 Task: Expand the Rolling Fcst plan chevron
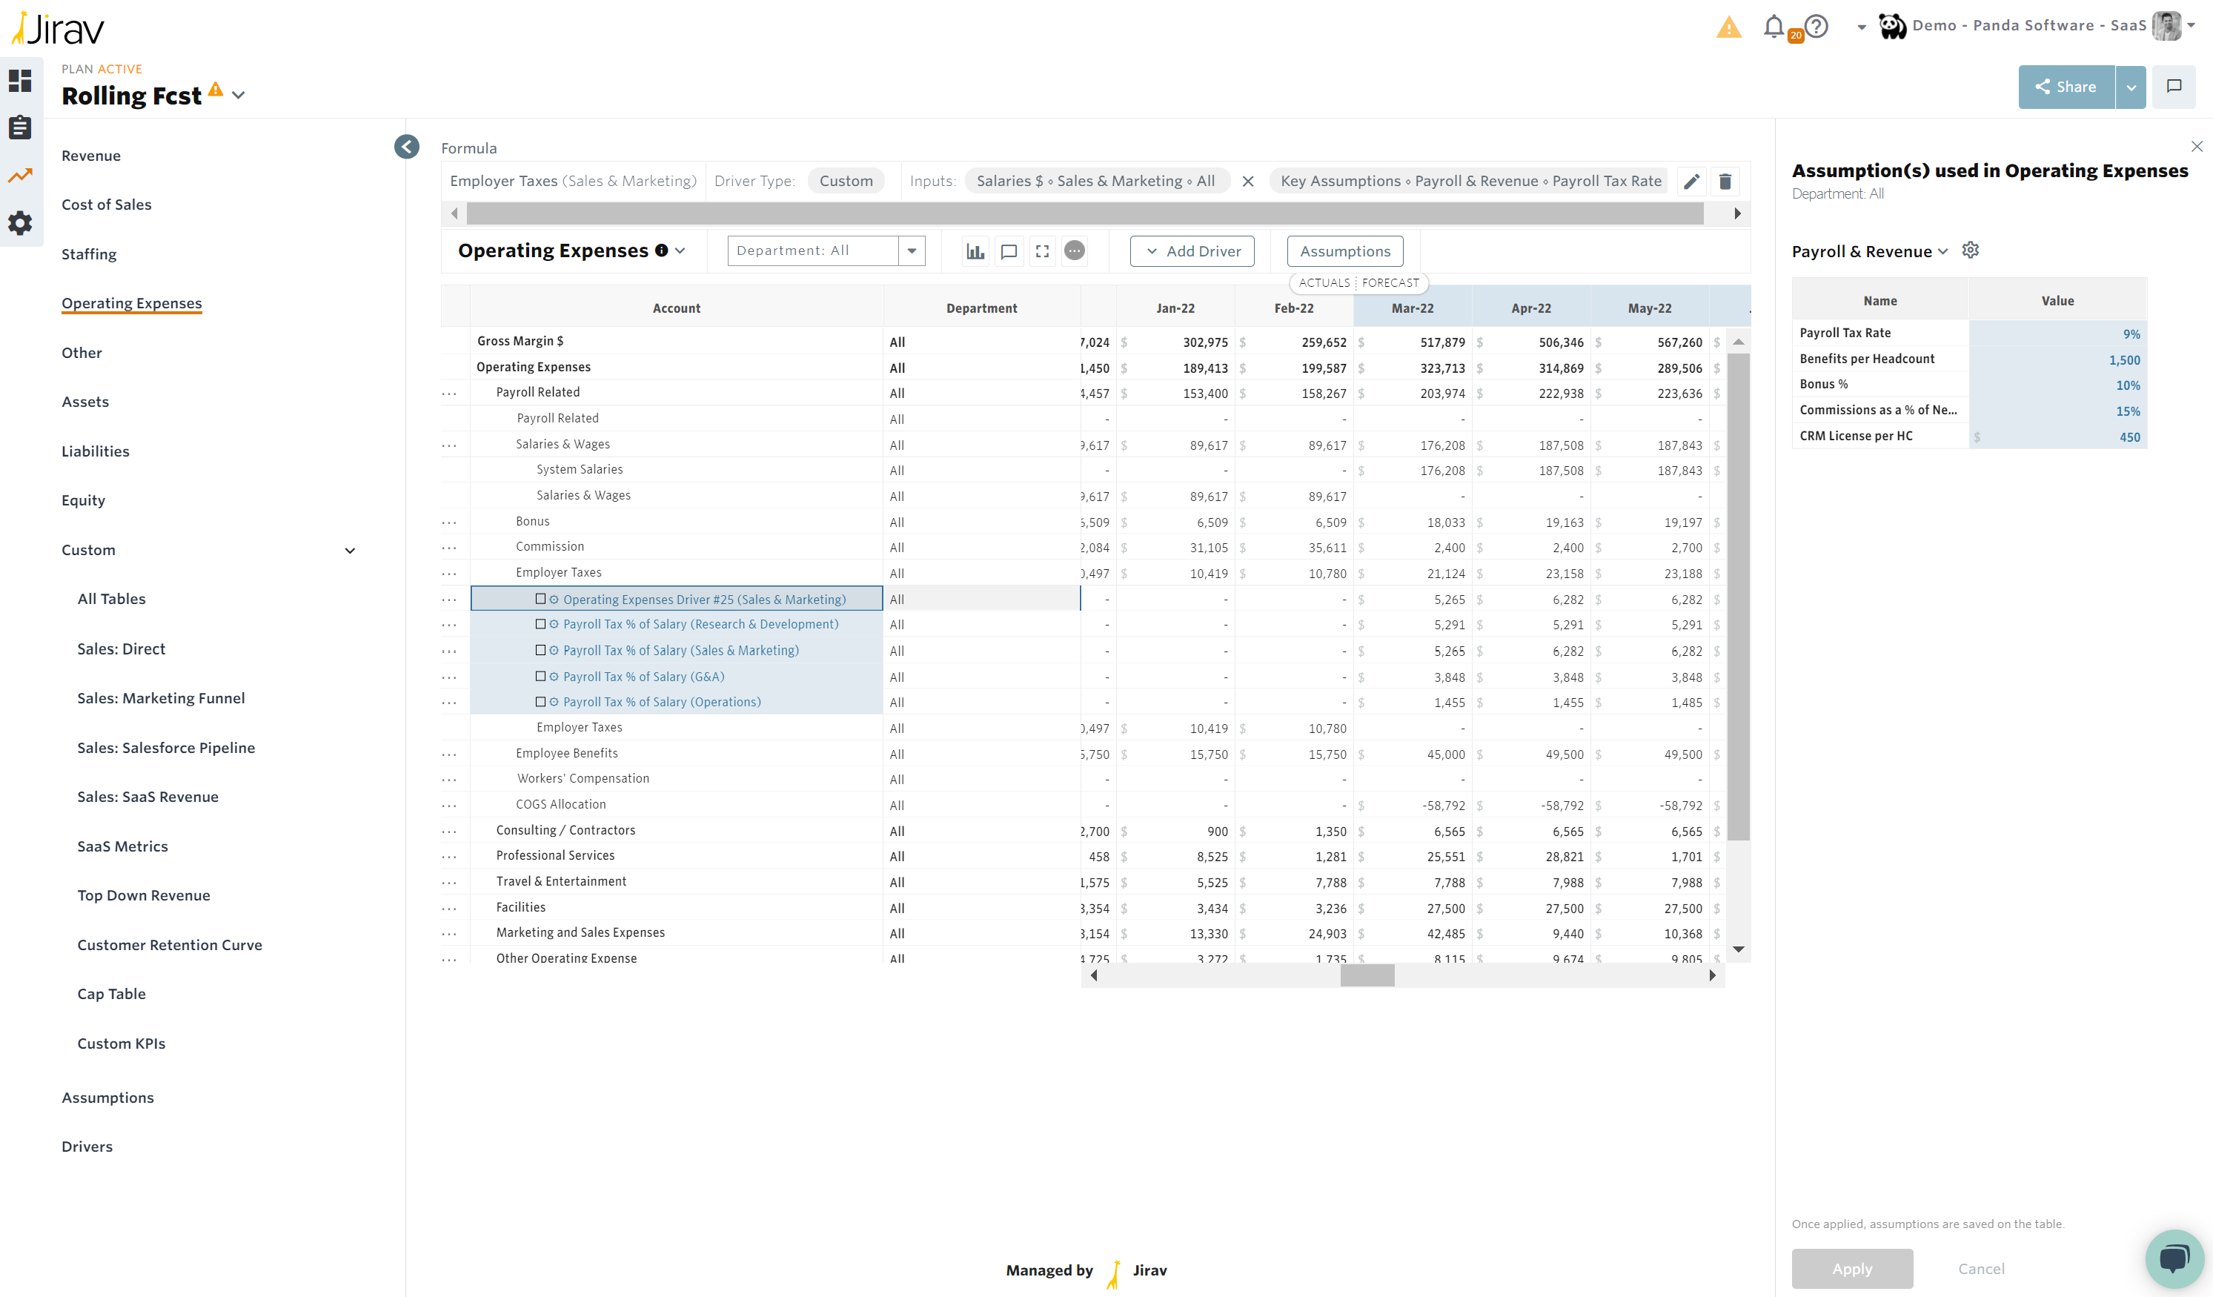coord(238,96)
